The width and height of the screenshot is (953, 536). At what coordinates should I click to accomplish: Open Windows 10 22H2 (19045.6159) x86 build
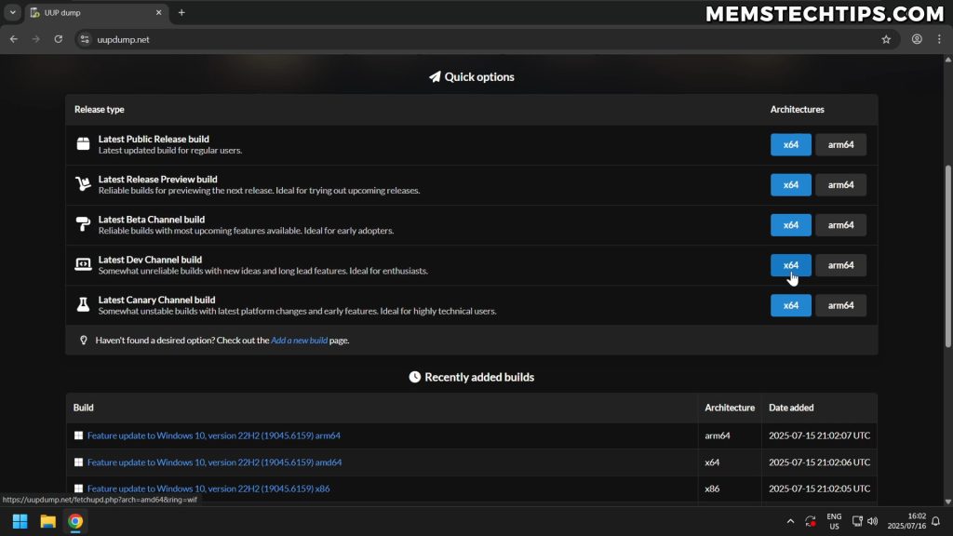pos(208,489)
